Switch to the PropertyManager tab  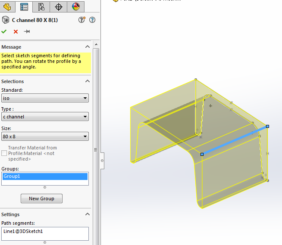point(24,7)
